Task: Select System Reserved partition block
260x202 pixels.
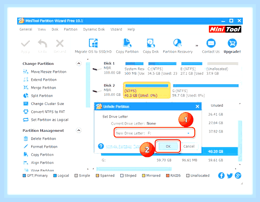Action: point(134,69)
